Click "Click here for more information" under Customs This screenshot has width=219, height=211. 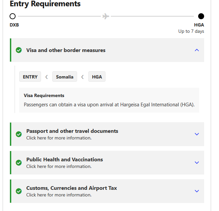[59, 195]
